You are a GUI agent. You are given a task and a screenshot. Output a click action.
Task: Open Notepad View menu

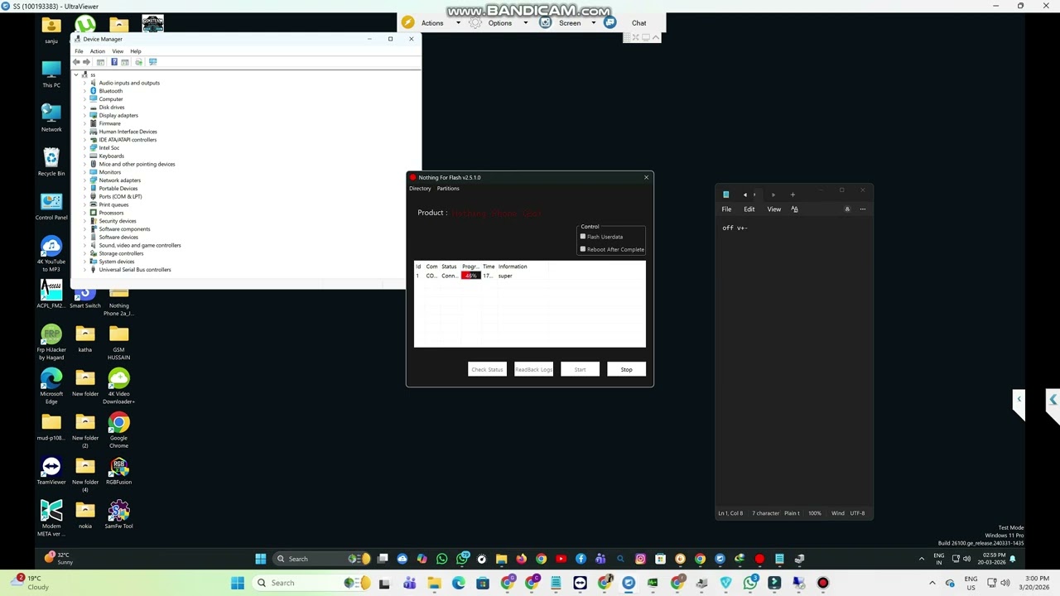pyautogui.click(x=773, y=209)
